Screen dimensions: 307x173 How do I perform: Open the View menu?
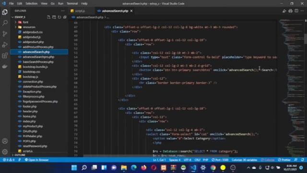point(44,3)
